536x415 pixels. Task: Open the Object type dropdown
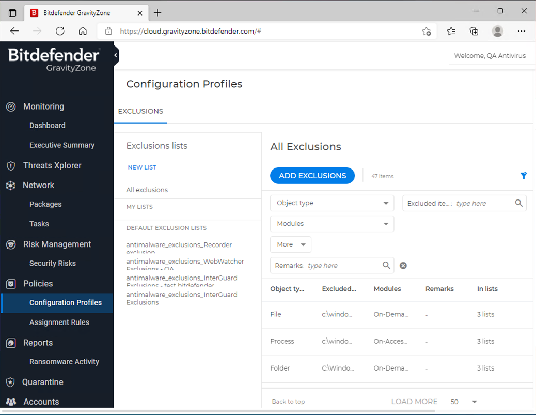pyautogui.click(x=332, y=203)
